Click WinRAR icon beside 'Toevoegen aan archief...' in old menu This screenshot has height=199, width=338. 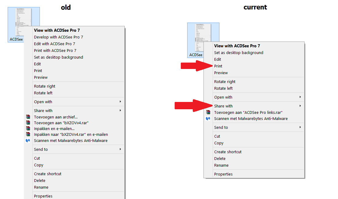(28, 117)
